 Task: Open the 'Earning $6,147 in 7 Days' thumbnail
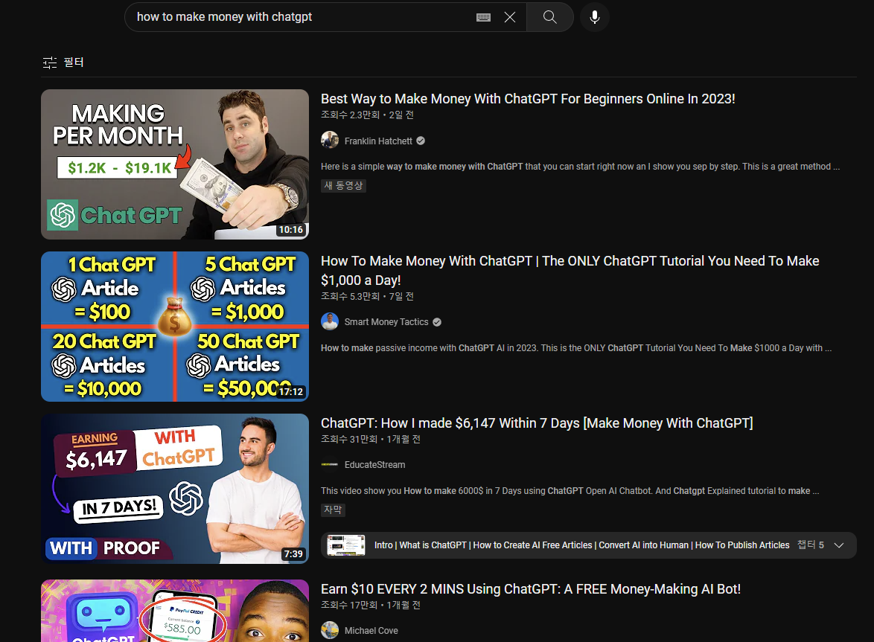pos(175,488)
